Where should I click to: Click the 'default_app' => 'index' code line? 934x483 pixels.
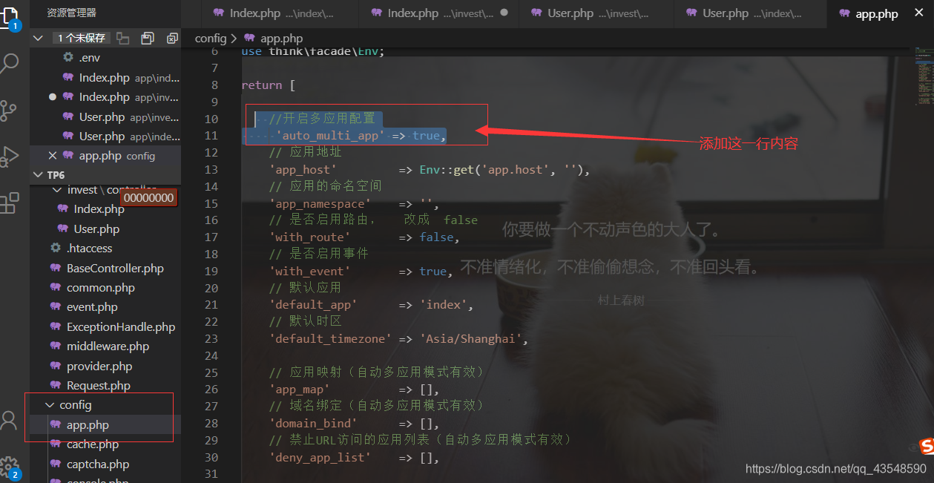(x=371, y=304)
